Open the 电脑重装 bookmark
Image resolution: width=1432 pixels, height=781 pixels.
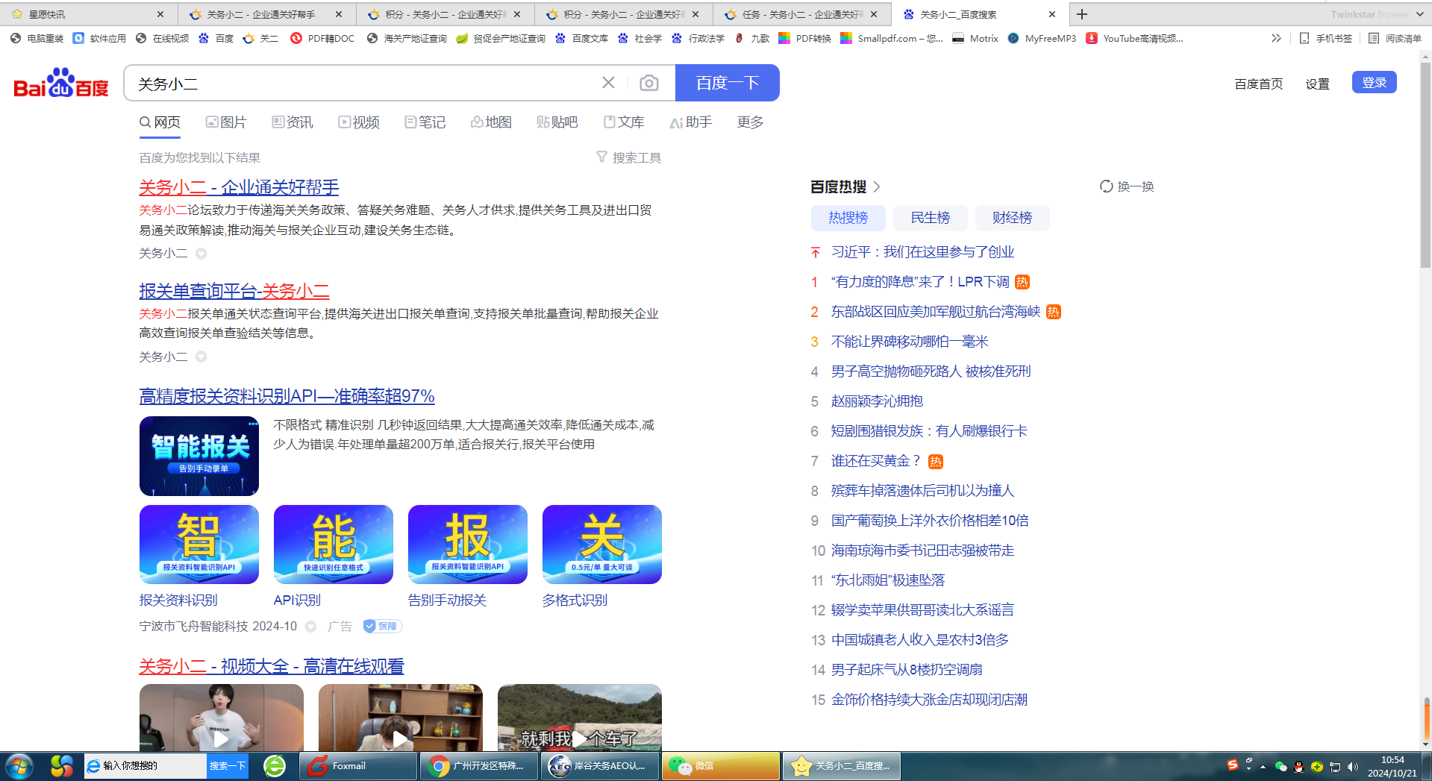37,38
